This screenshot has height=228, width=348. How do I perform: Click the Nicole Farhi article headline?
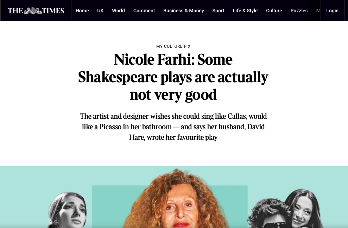173,77
